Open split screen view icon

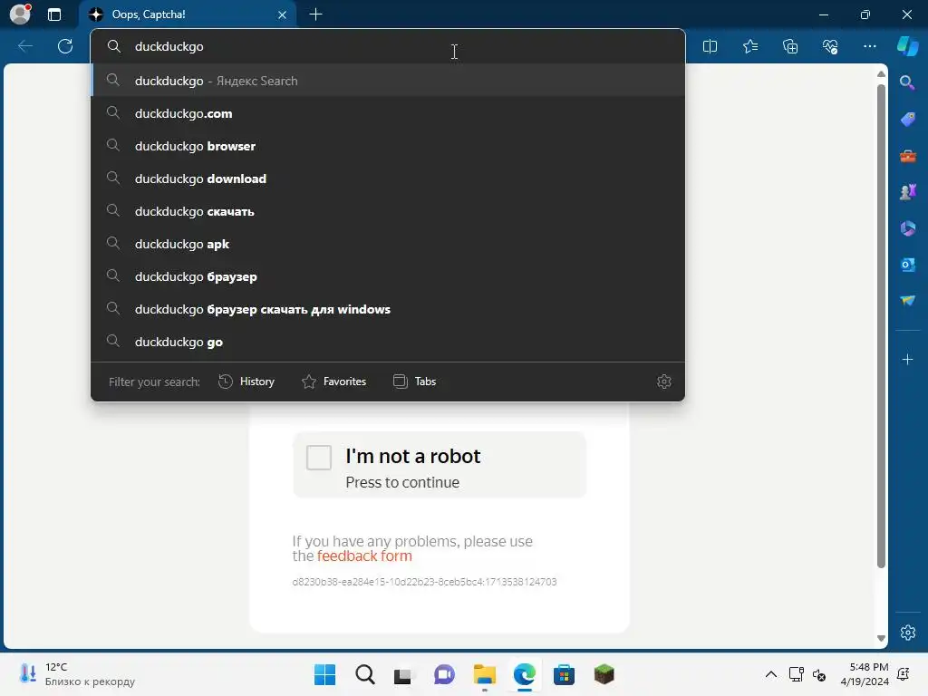click(710, 46)
